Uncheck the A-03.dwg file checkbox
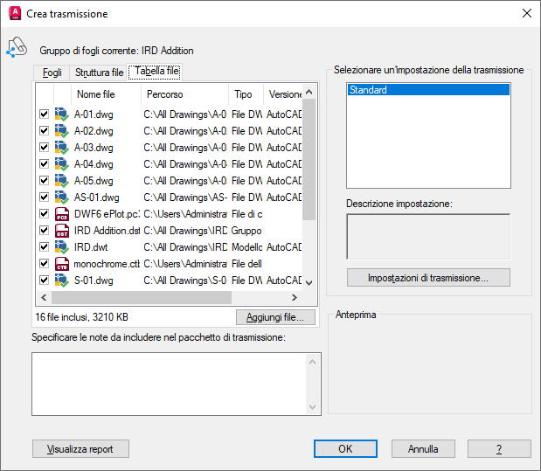This screenshot has width=541, height=471. [45, 148]
